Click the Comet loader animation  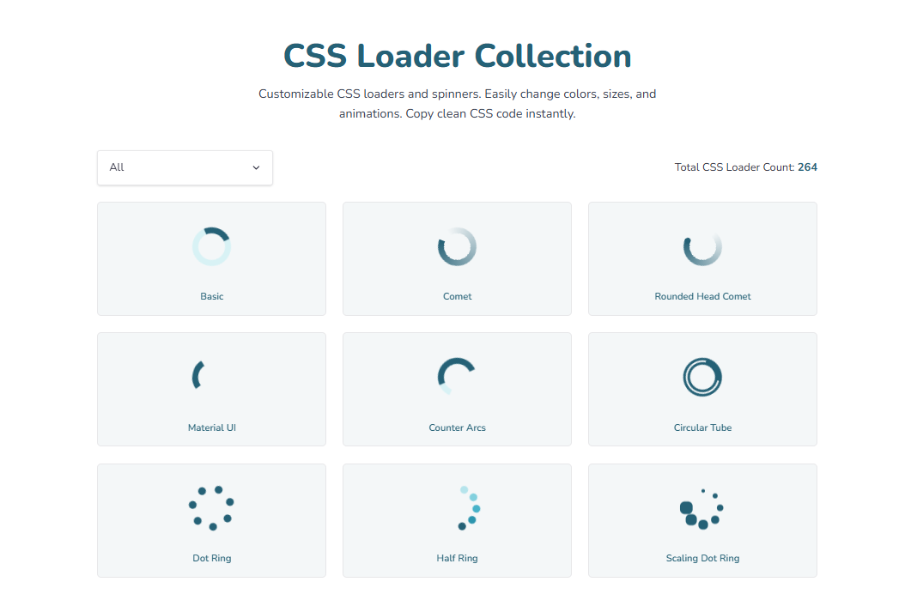(x=457, y=245)
